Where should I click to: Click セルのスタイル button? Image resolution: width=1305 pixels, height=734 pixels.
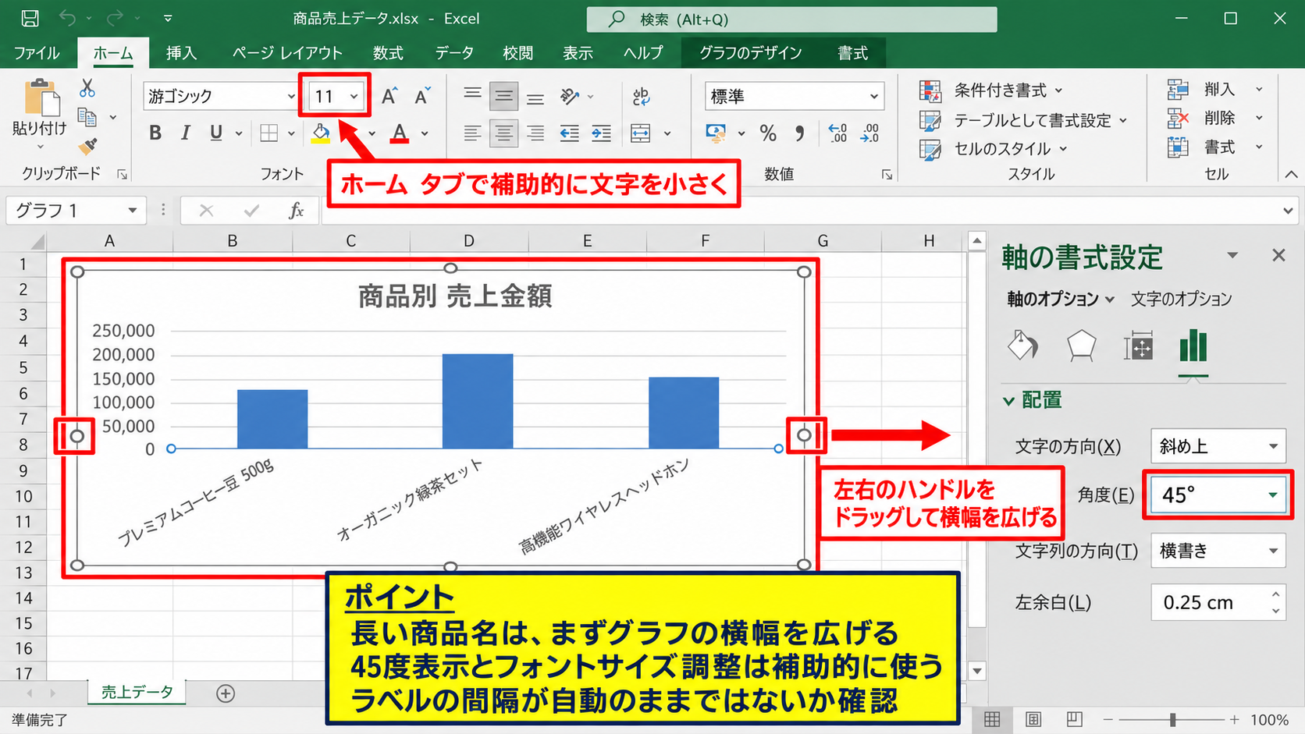993,148
